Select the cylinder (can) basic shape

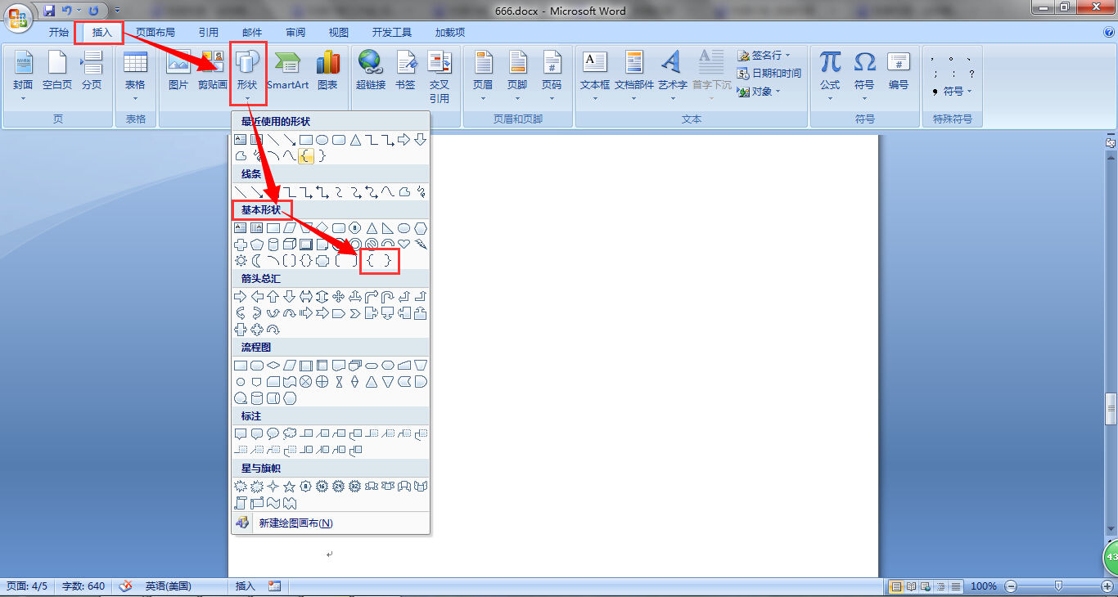[273, 245]
